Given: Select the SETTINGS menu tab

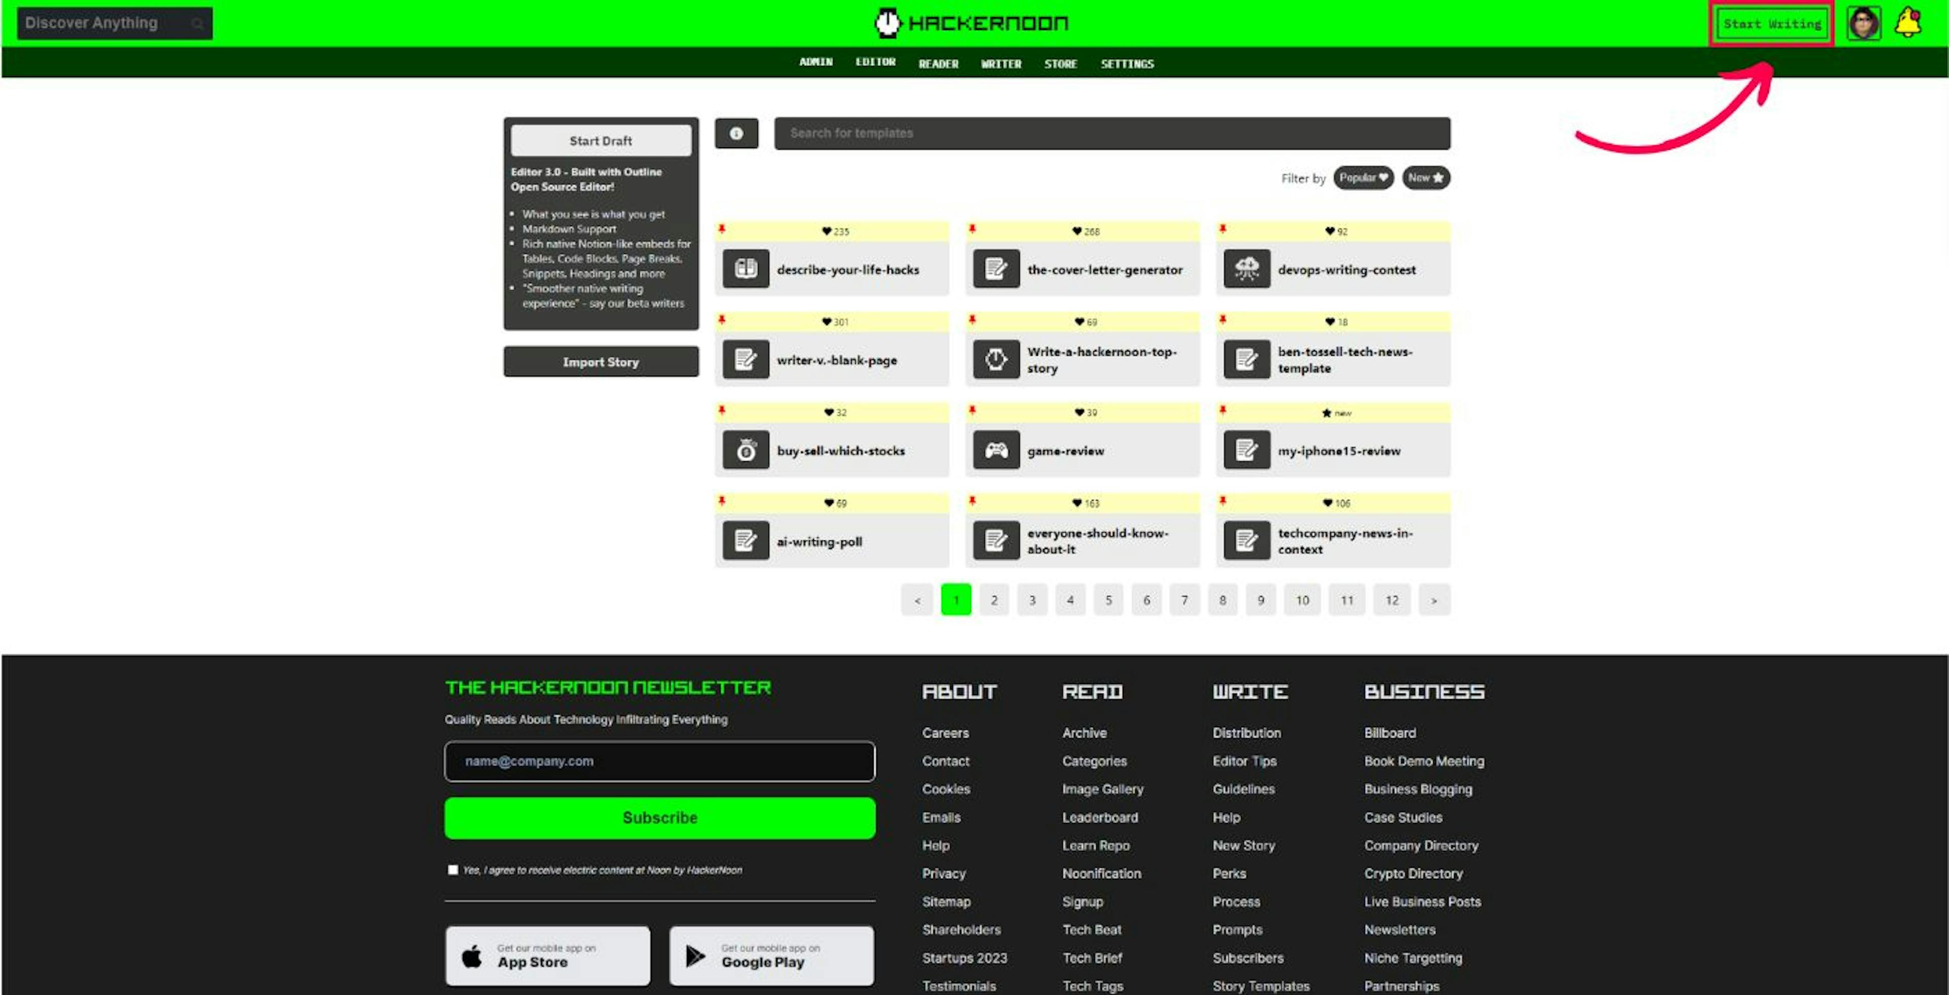Looking at the screenshot, I should (1126, 63).
